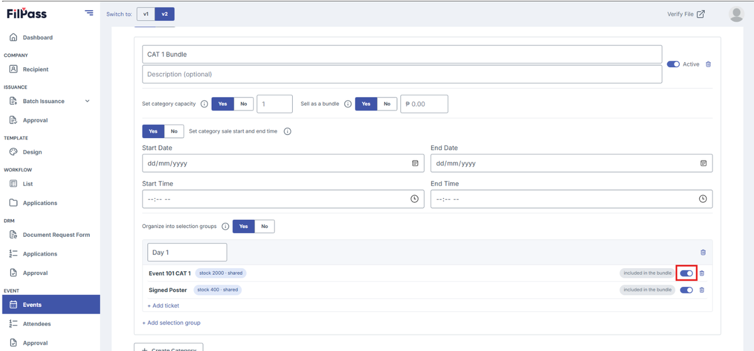Click the Document Request Form icon
754x351 pixels.
(x=13, y=235)
